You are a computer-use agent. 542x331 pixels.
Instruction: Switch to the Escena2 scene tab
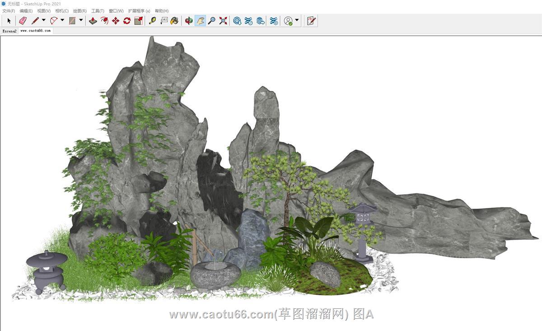click(x=9, y=31)
